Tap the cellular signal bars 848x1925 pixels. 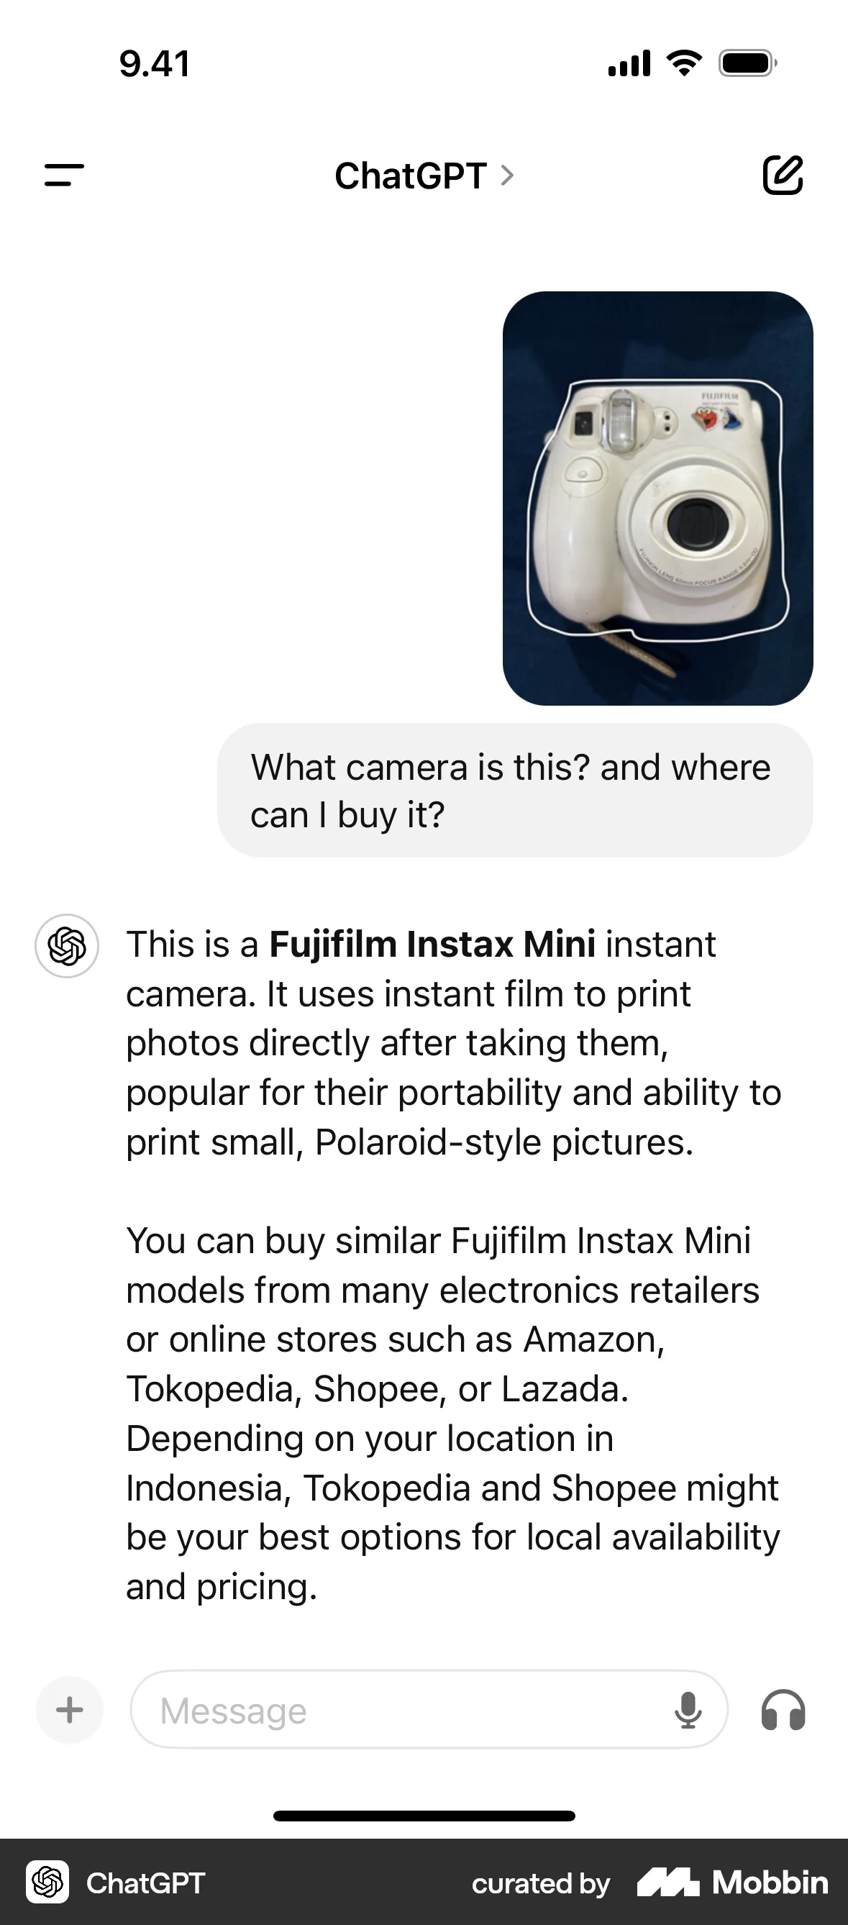[629, 63]
